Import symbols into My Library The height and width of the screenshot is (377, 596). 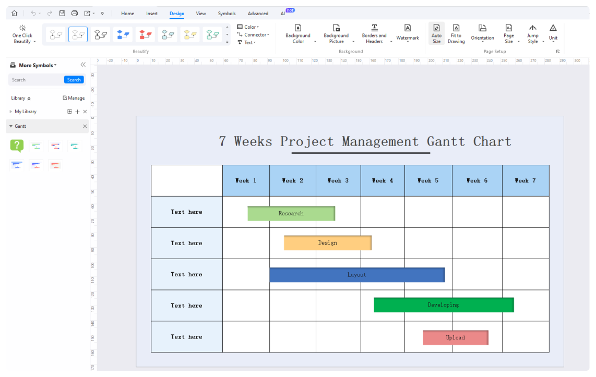69,112
